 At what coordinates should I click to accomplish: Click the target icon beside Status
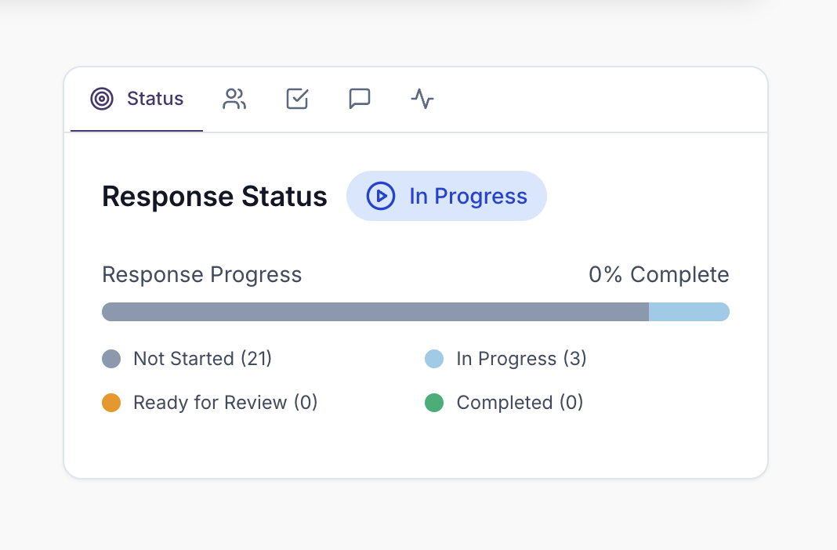(x=102, y=99)
